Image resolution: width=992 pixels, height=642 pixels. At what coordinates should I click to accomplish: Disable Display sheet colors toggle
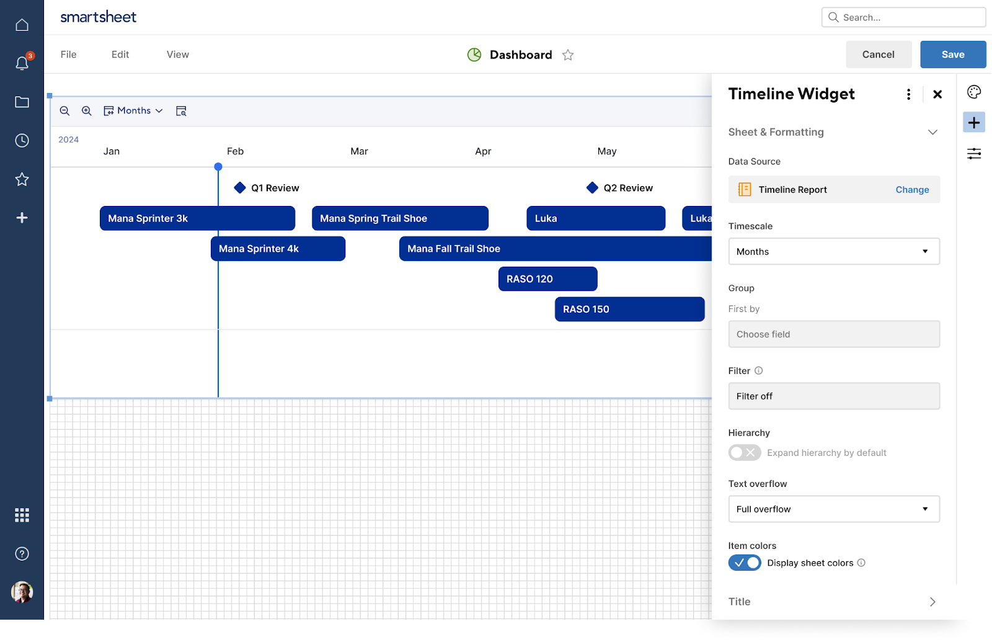745,563
